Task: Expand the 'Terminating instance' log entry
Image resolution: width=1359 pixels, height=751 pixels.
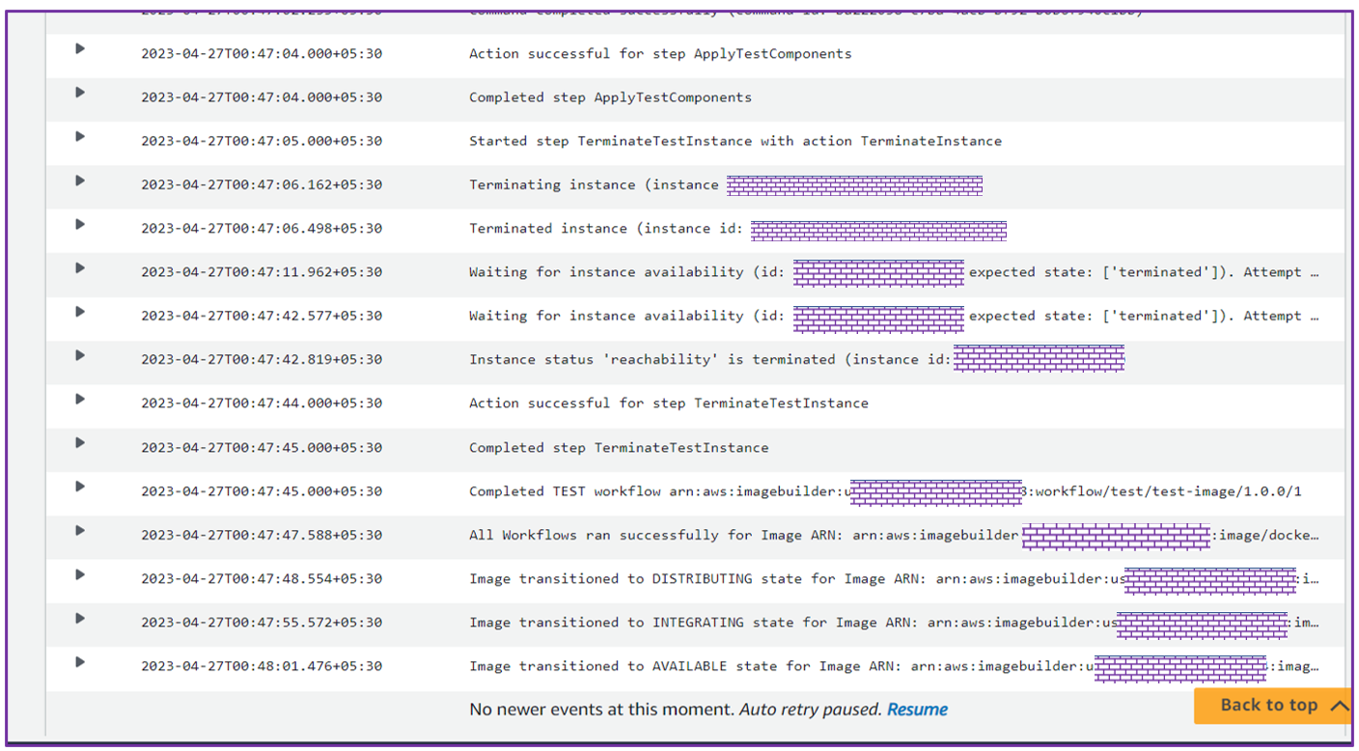Action: [80, 181]
